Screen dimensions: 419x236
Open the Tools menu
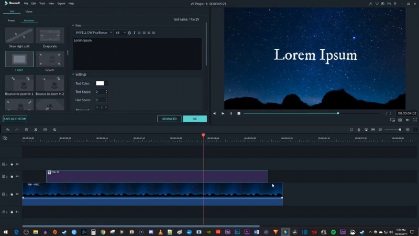click(42, 4)
